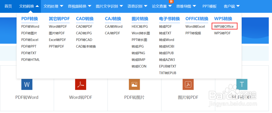Expand the 思维导图 dropdown

pos(194,7)
